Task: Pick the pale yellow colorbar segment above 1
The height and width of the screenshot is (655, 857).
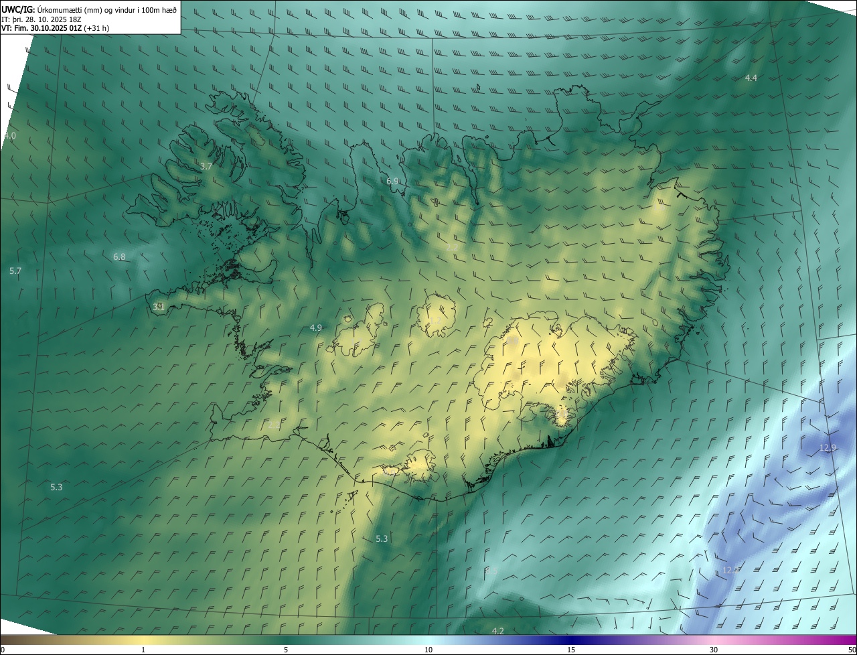Action: click(143, 640)
